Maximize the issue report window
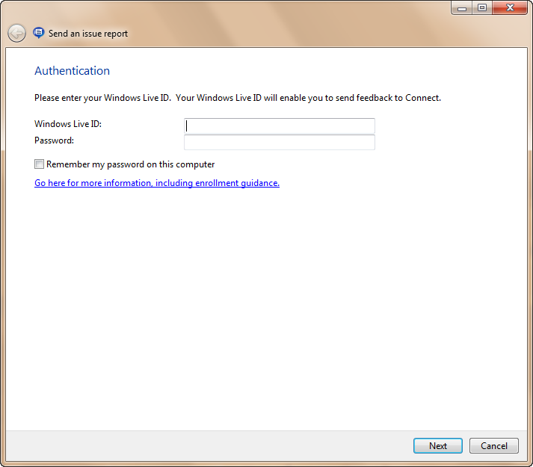Screen dimensions: 533x467 pyautogui.click(x=482, y=7)
